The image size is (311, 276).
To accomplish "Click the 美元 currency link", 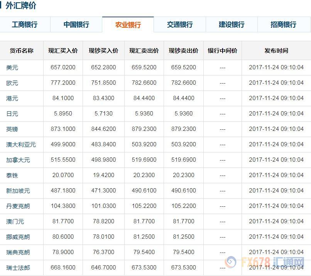I will tap(12, 68).
